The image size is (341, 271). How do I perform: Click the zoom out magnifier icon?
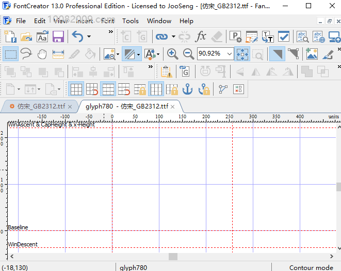tap(188, 54)
